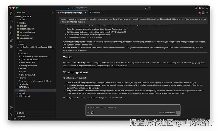The width and height of the screenshot is (218, 131).
Task: Click the Claude icon in editor actions
Action: click(200, 13)
